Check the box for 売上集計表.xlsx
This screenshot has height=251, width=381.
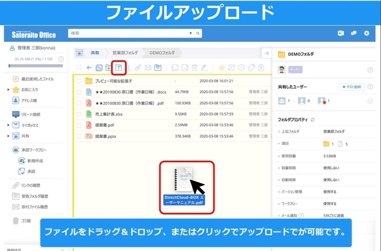(x=79, y=114)
